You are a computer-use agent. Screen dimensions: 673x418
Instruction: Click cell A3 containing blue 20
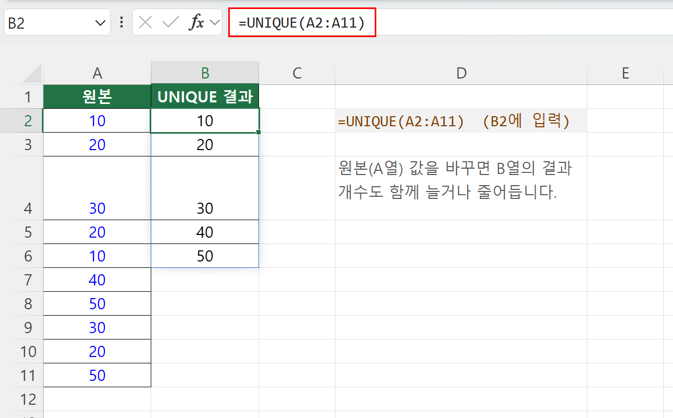(x=97, y=144)
